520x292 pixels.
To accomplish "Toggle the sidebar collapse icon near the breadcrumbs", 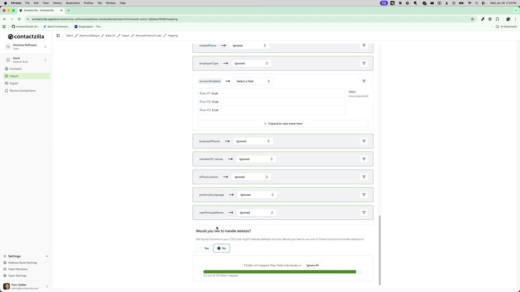I will point(58,35).
